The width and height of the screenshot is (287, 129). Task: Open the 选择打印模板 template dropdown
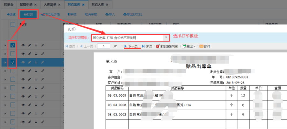click(166, 37)
